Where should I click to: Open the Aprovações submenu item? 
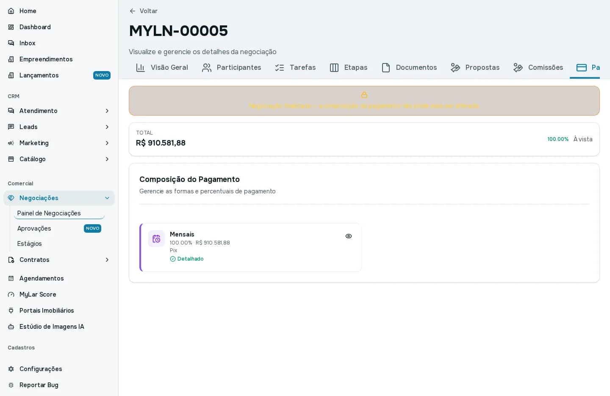pos(59,228)
